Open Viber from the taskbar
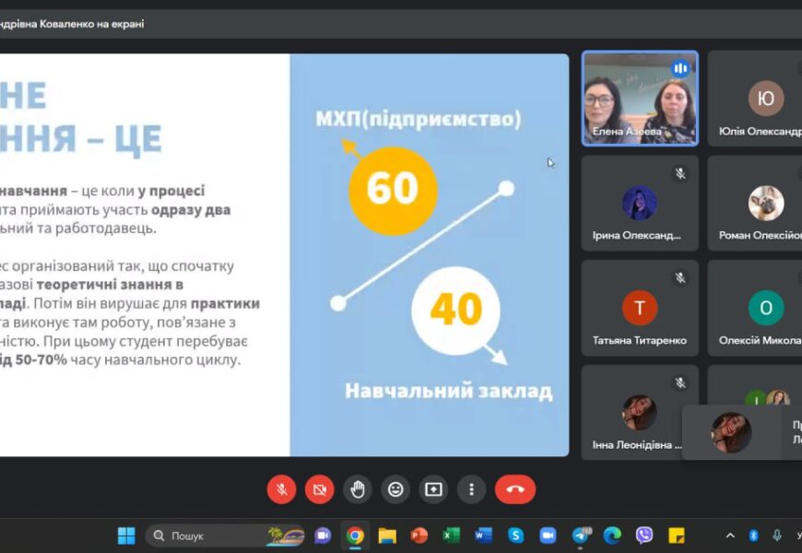 644,535
